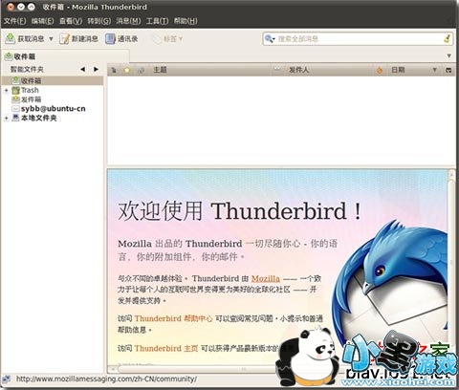Open the Mozilla link in welcome page
The height and width of the screenshot is (390, 459).
pos(266,278)
